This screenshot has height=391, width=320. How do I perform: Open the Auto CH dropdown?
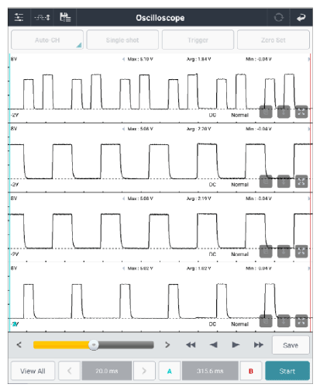(47, 40)
